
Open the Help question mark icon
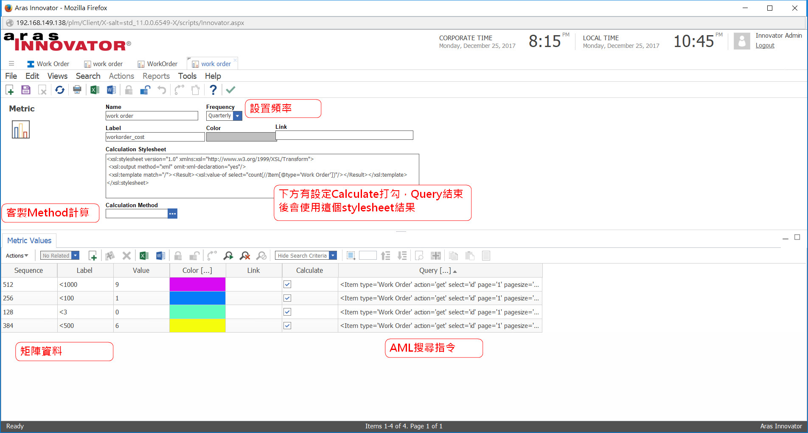[213, 90]
